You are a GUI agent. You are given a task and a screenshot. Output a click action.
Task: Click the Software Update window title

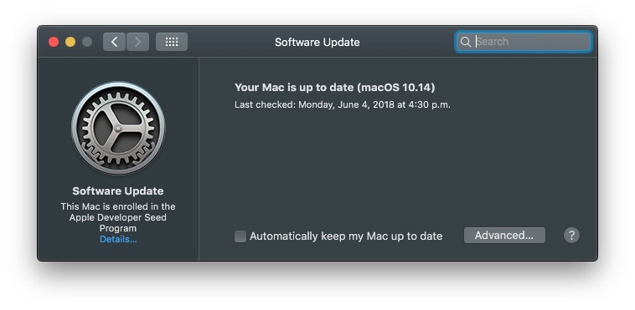pyautogui.click(x=317, y=42)
